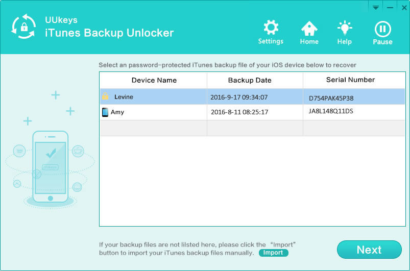This screenshot has height=271, width=410.
Task: Click the phone illustration on left
Action: [x=50, y=166]
